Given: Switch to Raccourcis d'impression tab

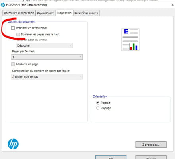Looking at the screenshot, I should [x=19, y=13].
